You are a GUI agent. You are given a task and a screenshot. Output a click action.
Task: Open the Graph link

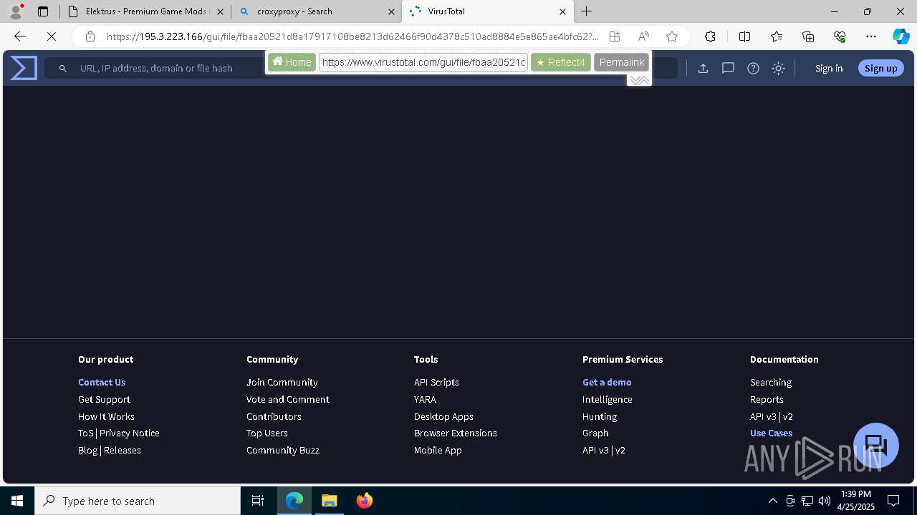tap(595, 433)
